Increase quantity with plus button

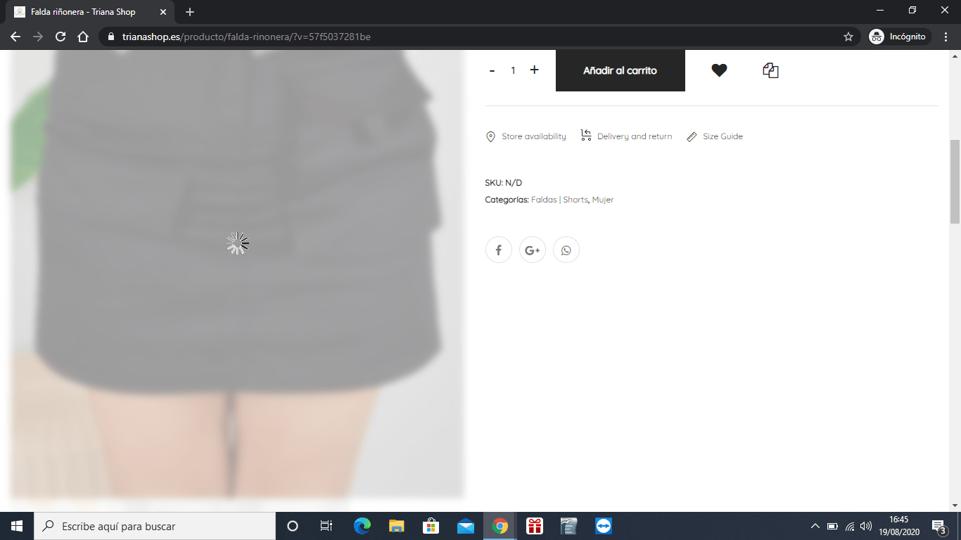535,70
